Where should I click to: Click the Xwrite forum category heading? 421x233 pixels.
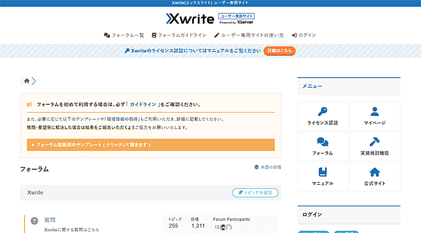[x=35, y=193]
